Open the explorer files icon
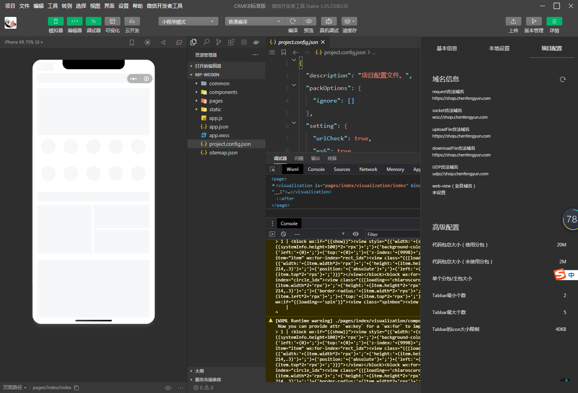Screen dimensions: 578x393 pos(194,42)
